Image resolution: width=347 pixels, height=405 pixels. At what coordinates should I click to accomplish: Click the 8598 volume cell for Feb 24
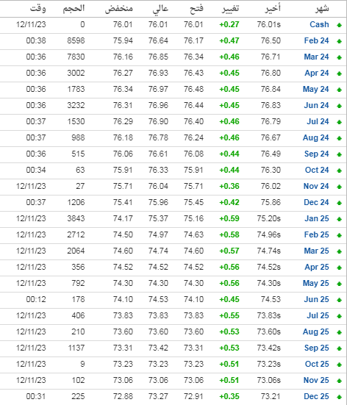click(x=76, y=40)
